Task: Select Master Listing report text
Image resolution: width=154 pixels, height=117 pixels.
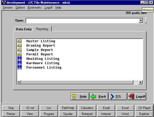Action: [41, 41]
